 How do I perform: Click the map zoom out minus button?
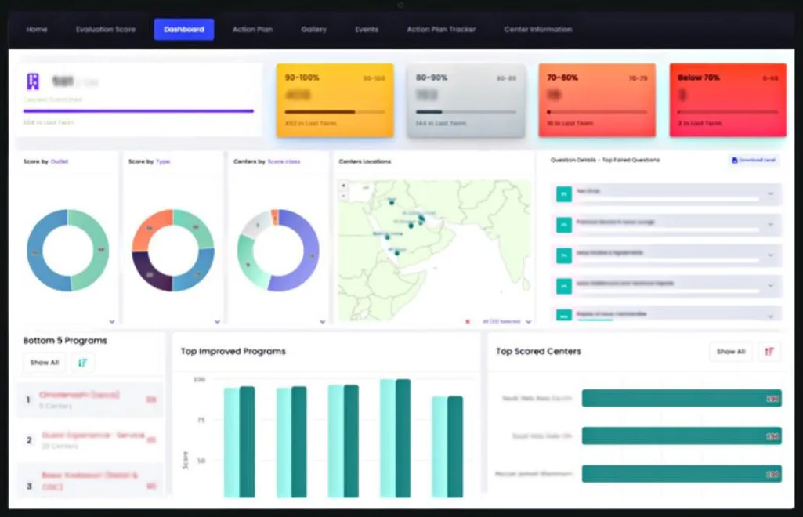tap(344, 196)
